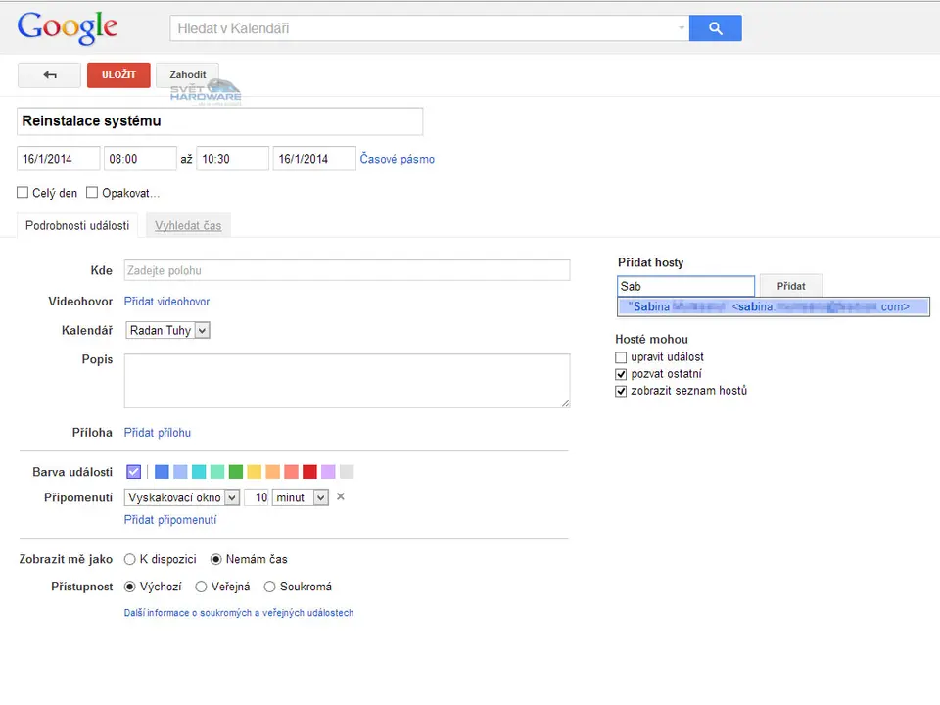Select the checked default calendar color swatch
The width and height of the screenshot is (940, 705).
click(134, 472)
